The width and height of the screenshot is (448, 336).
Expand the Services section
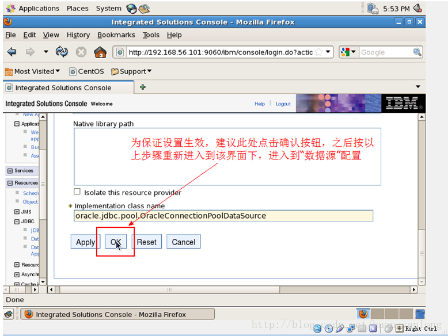pyautogui.click(x=10, y=171)
